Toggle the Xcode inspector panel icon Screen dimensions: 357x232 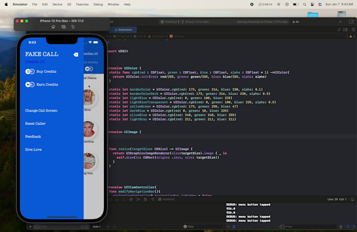pyautogui.click(x=351, y=22)
